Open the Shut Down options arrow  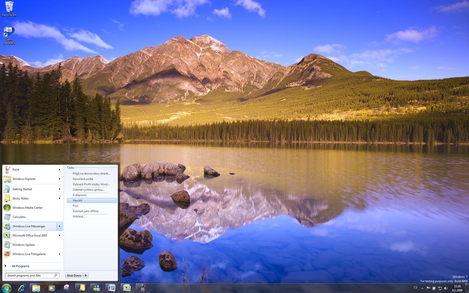coord(85,275)
